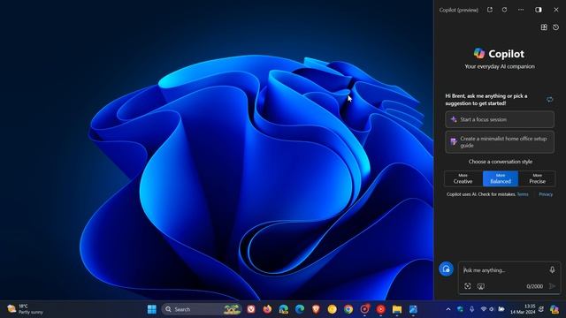Launch Microsoft Edge from taskbar

click(300, 309)
